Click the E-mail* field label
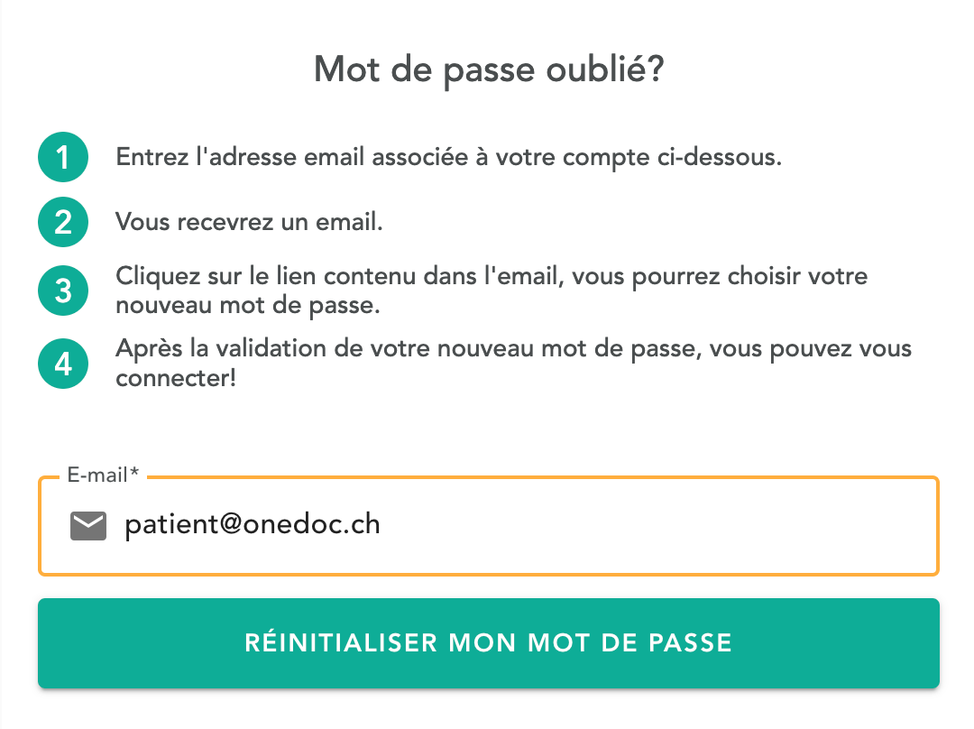The height and width of the screenshot is (729, 974). point(103,475)
